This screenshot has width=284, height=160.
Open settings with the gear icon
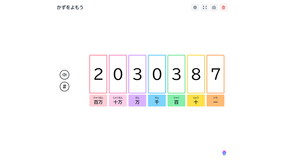coord(195,7)
